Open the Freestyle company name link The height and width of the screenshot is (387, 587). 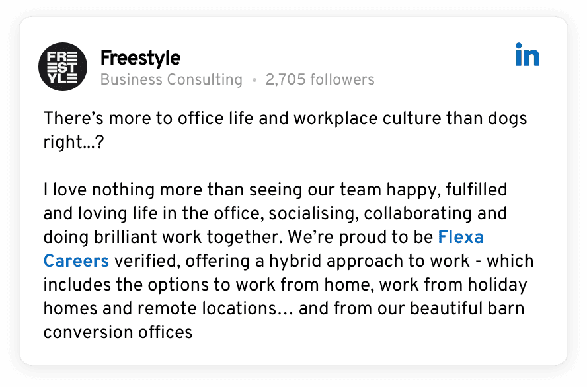(x=140, y=58)
